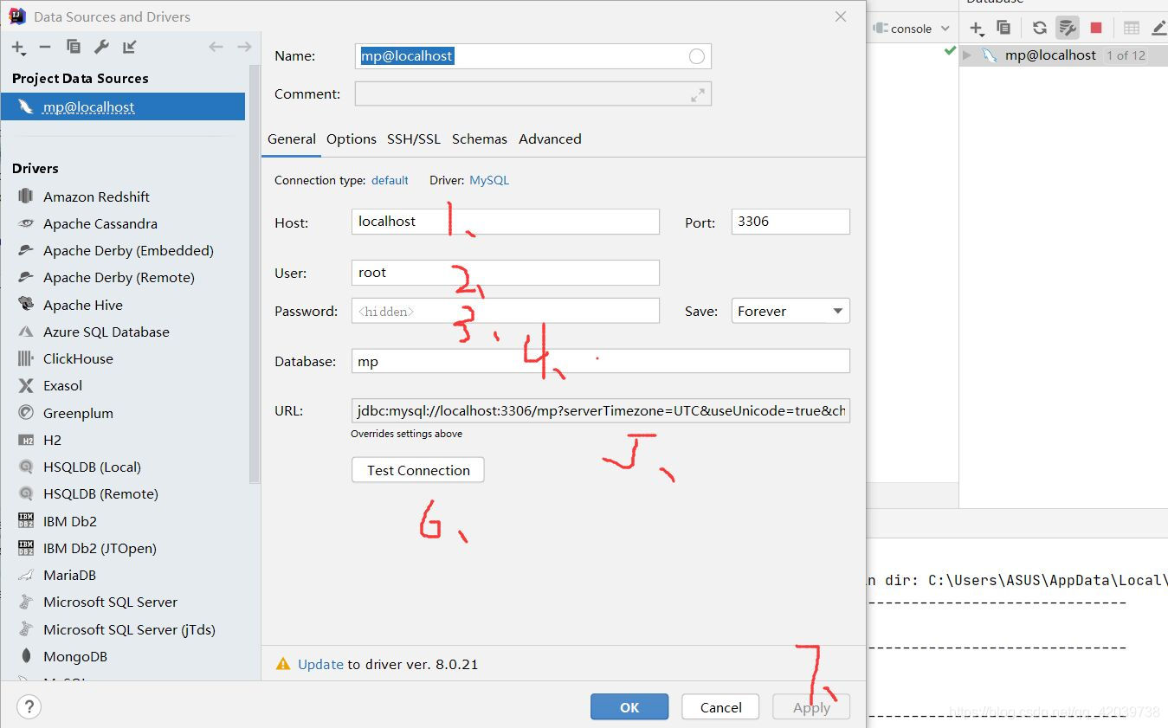Navigate forward with right arrow icon
This screenshot has height=728, width=1168.
244,47
